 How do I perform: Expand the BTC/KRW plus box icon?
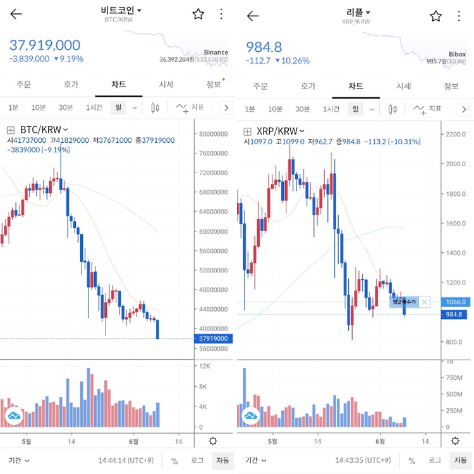click(11, 130)
